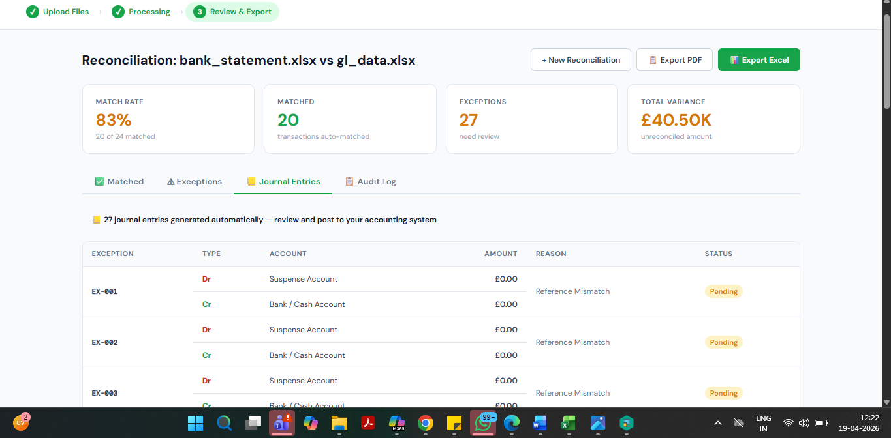Click the clipboard icon next to Audit Log
The width and height of the screenshot is (891, 438).
pyautogui.click(x=348, y=181)
